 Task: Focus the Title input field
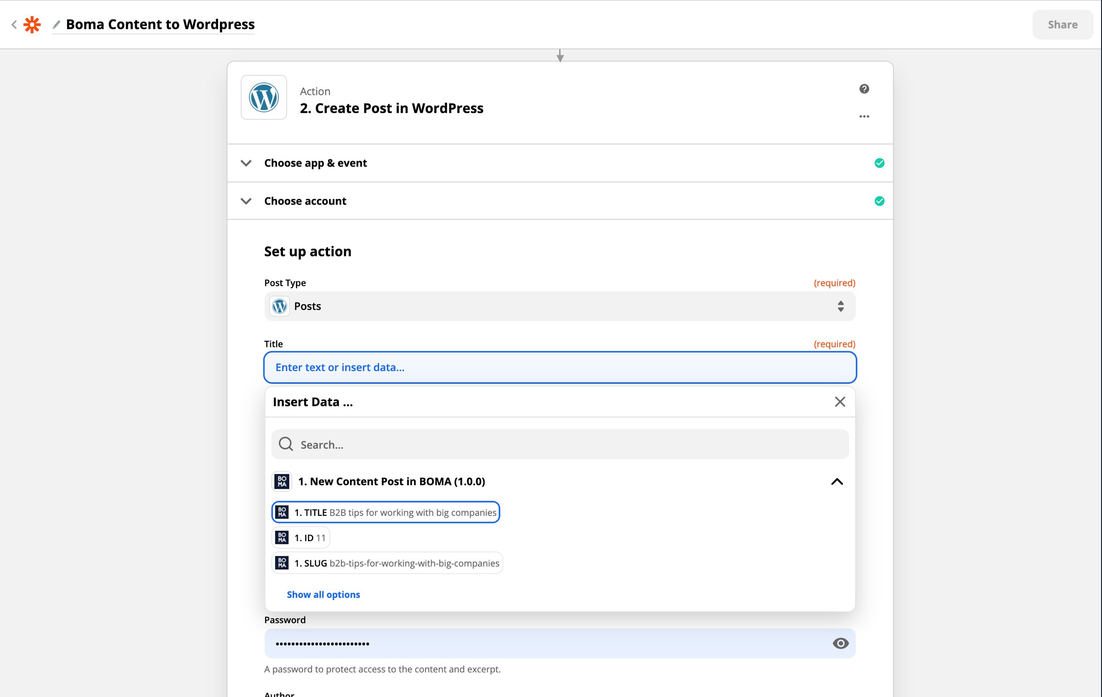(x=559, y=367)
